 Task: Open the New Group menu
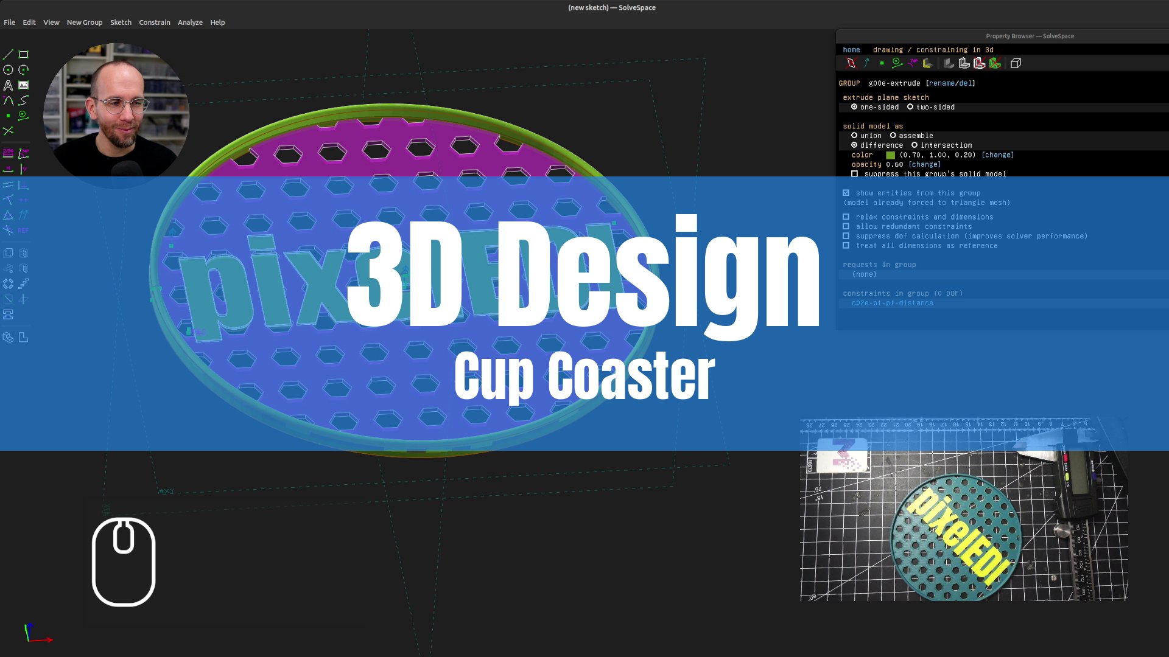(x=84, y=23)
